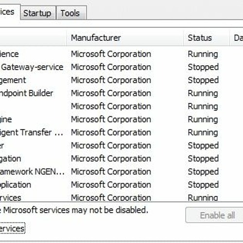Select the last visible row ending rvices

(x=121, y=198)
